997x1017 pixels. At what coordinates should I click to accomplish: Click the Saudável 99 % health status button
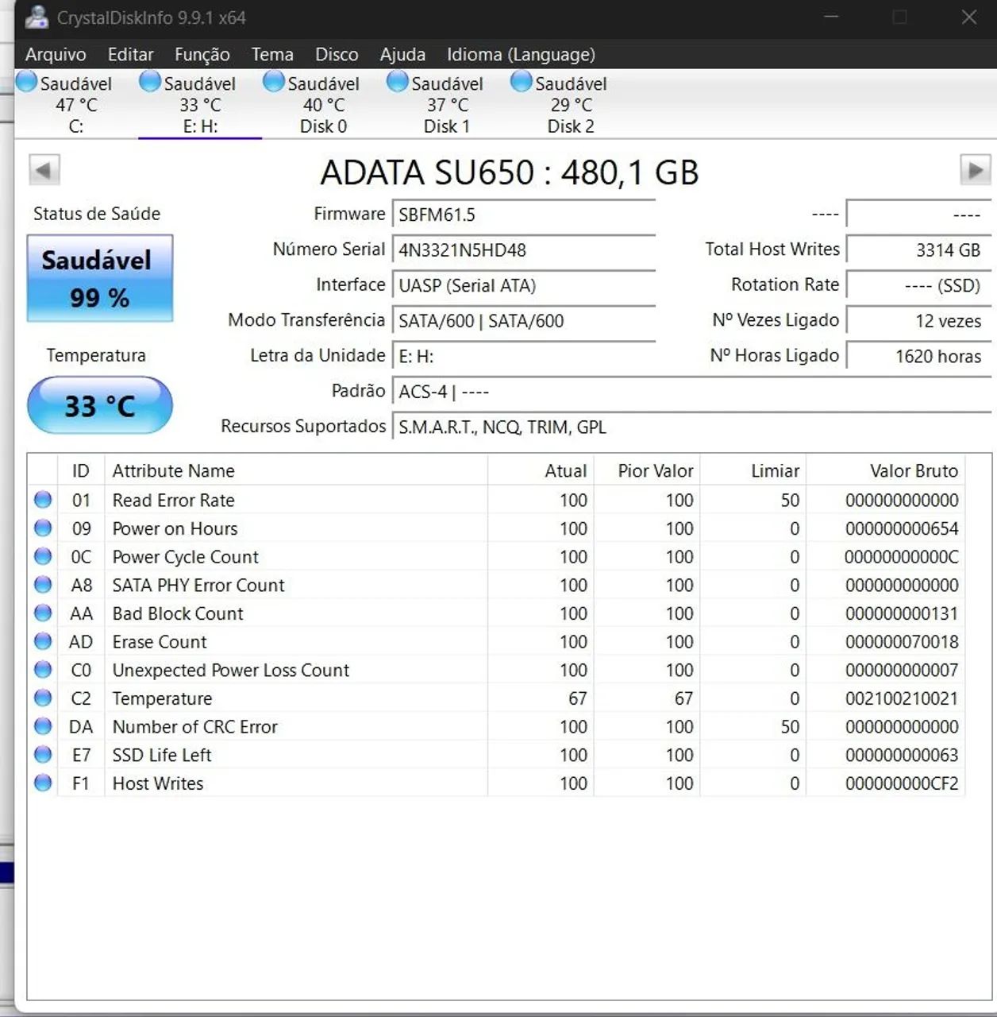click(x=100, y=278)
